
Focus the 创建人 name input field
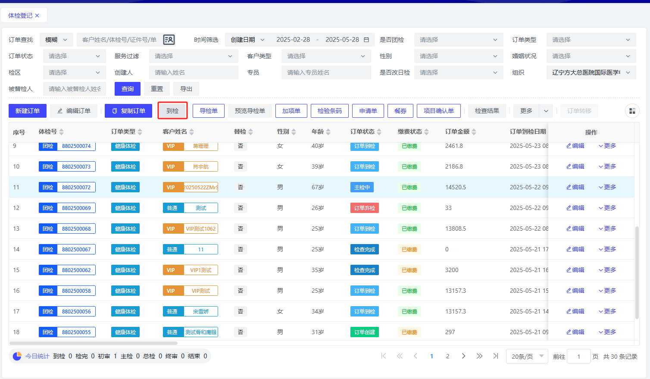click(x=194, y=72)
